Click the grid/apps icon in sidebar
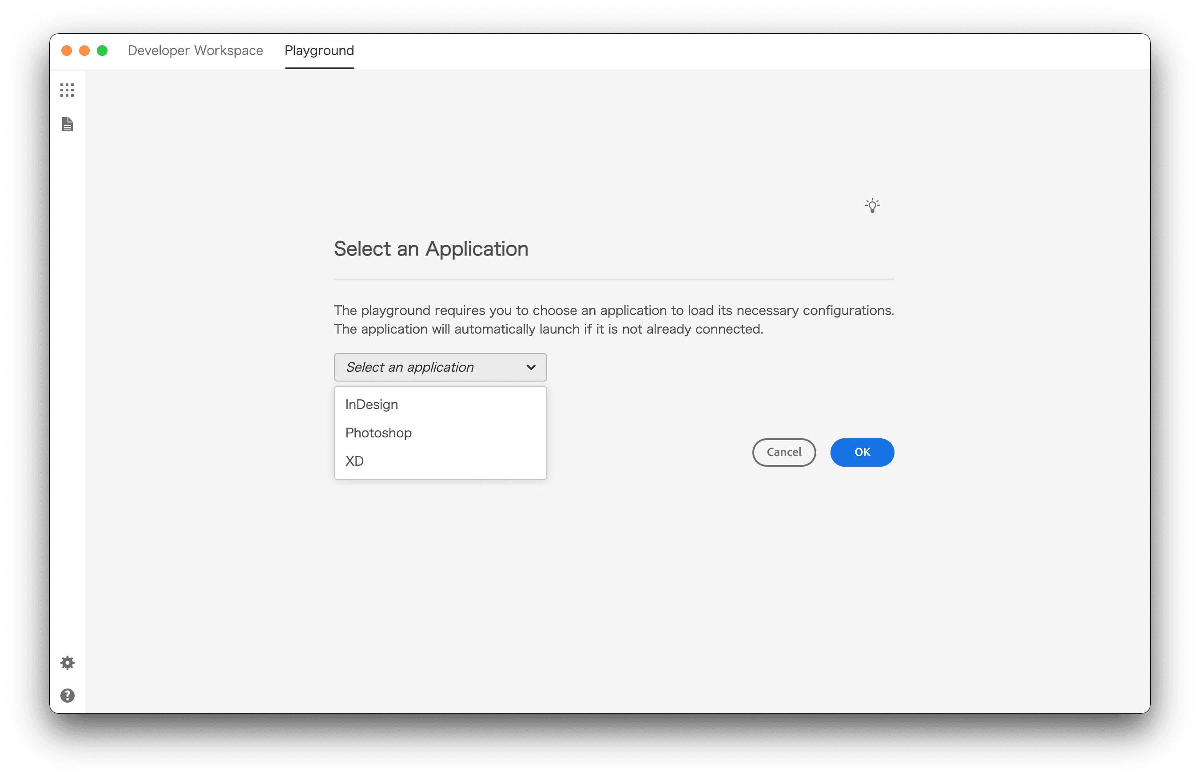 (x=68, y=91)
